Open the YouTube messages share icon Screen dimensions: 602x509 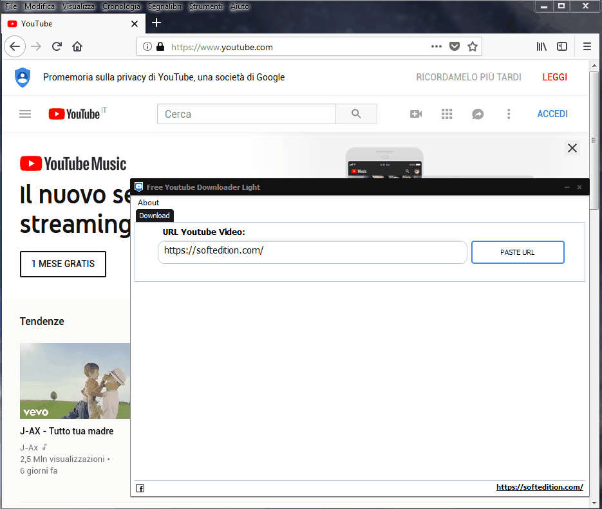pos(478,114)
